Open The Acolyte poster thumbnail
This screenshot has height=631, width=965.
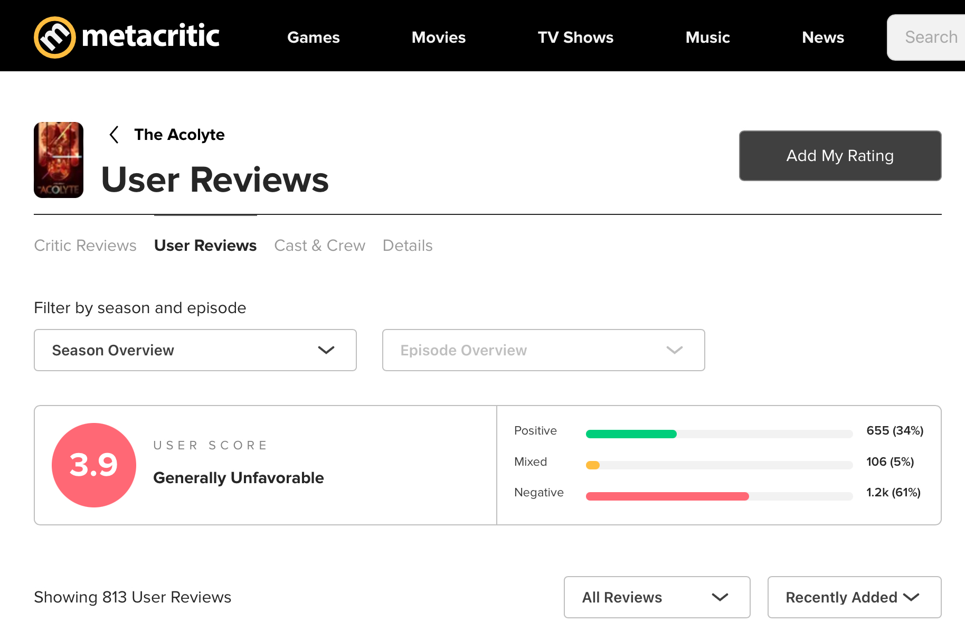click(59, 160)
